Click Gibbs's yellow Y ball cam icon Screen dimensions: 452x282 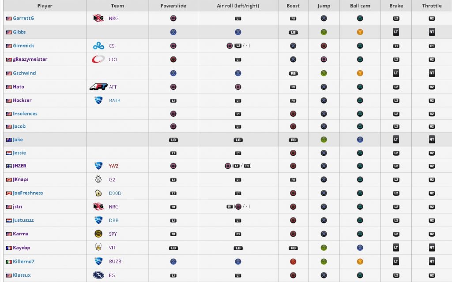[x=360, y=32]
